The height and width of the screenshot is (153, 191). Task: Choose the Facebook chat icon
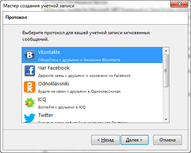point(30,71)
